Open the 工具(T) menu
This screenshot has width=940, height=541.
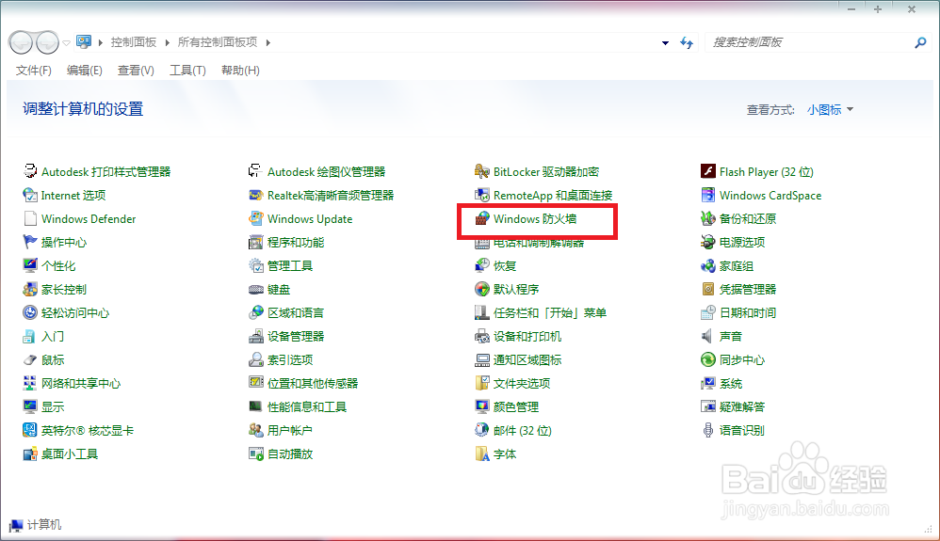pyautogui.click(x=187, y=71)
